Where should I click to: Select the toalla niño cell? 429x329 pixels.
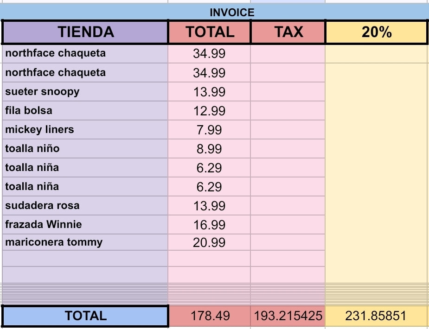pos(85,149)
